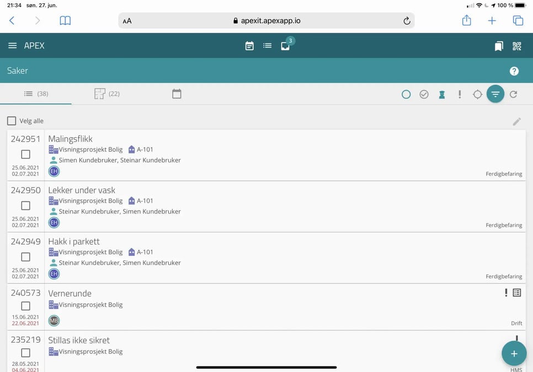Open the QR code scanner
The width and height of the screenshot is (533, 372).
tap(516, 46)
